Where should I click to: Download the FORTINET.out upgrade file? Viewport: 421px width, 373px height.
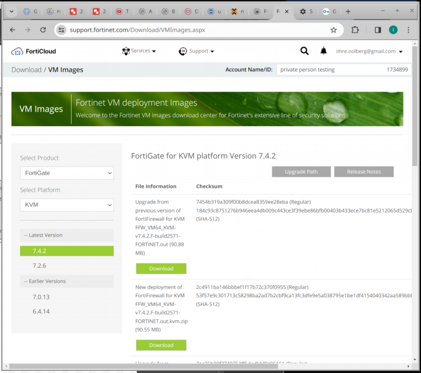[x=161, y=269]
